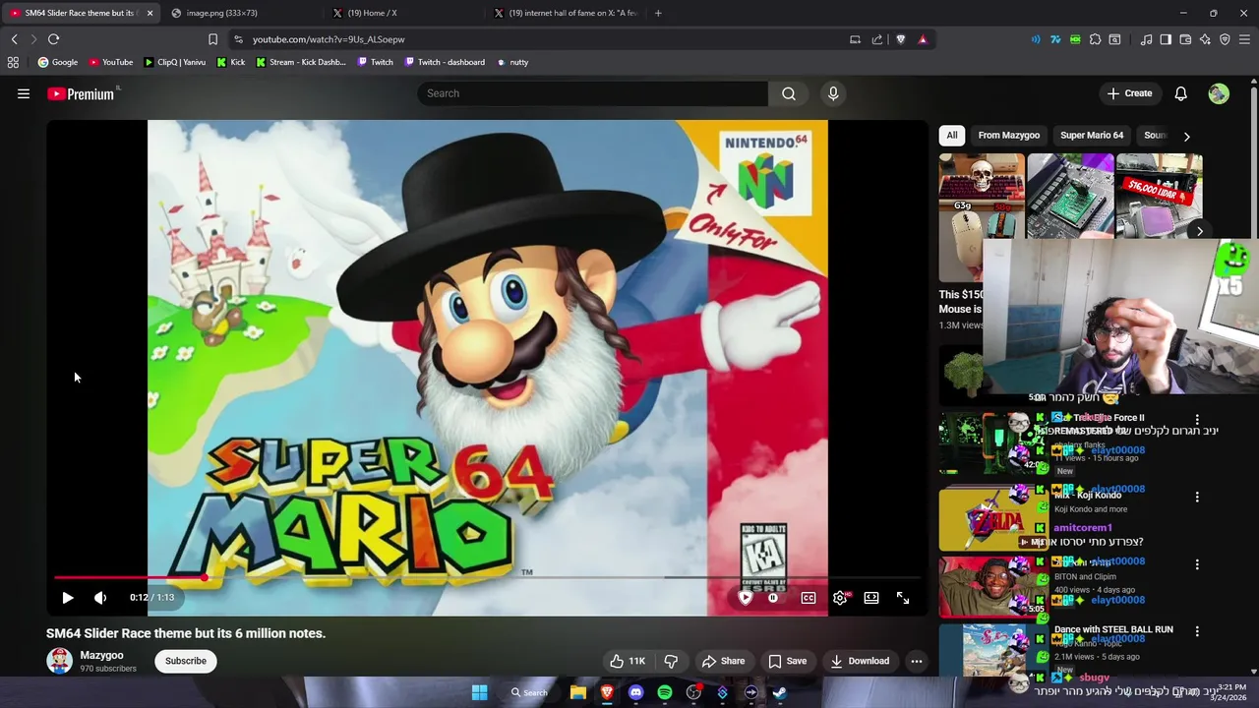Start voice search with the microphone
The image size is (1259, 708).
coord(833,93)
